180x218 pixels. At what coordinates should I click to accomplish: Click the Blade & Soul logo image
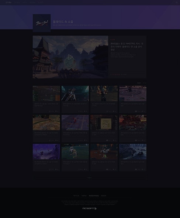42,23
